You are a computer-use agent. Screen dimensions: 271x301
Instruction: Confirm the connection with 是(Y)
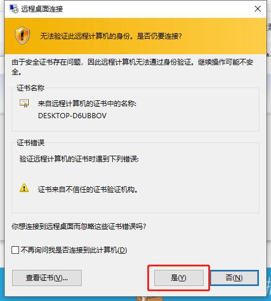[179, 278]
